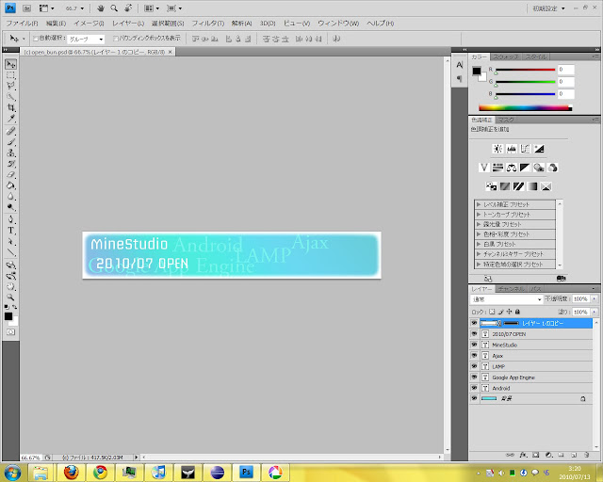Add a Gradient Map adjustment
Image resolution: width=603 pixels, height=482 pixels.
tap(532, 186)
